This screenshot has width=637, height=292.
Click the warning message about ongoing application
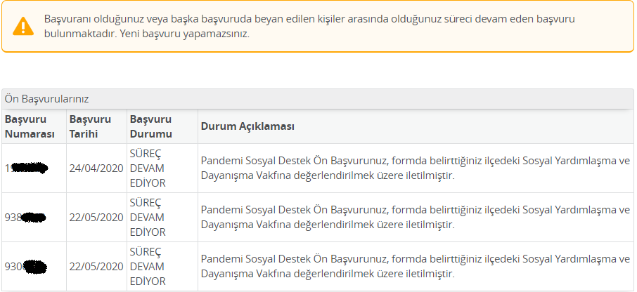tap(309, 27)
